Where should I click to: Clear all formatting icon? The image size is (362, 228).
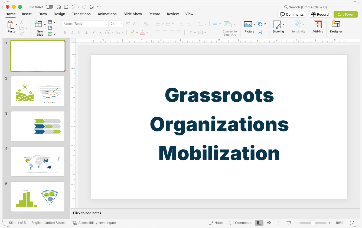(145, 24)
